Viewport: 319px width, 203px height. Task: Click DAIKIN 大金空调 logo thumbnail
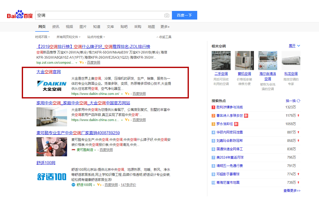click(x=52, y=86)
